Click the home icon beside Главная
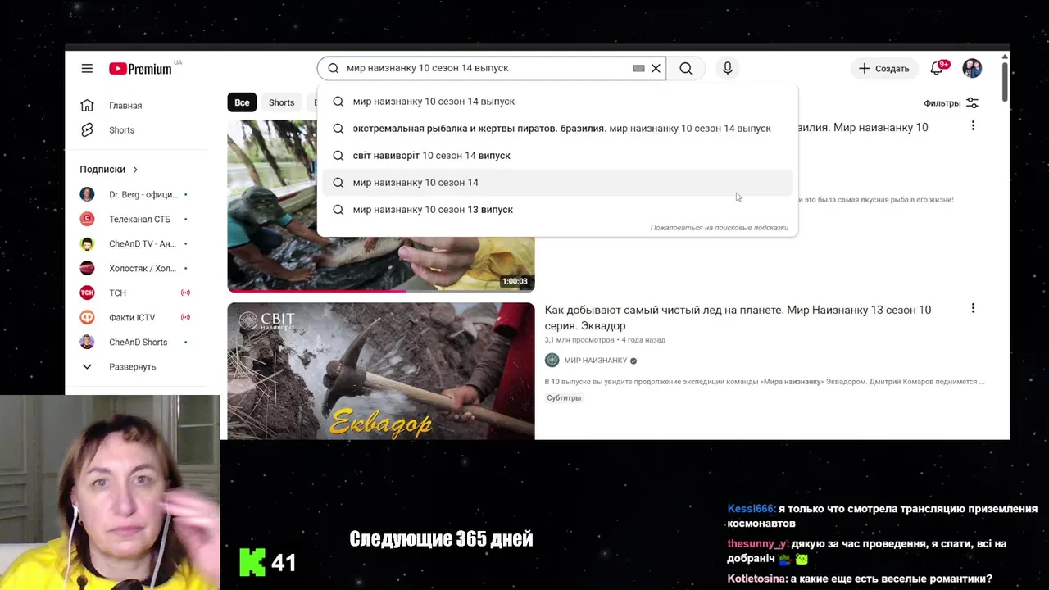This screenshot has width=1049, height=590. [x=87, y=106]
